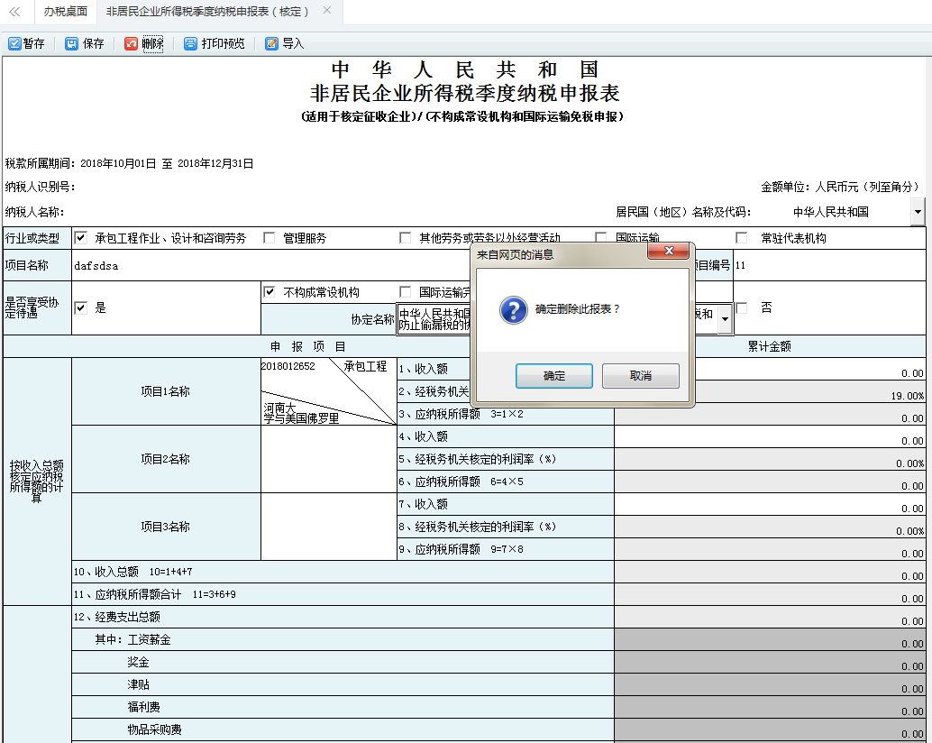The image size is (932, 743).
Task: Toggle the 常驻代表机构 checkbox
Action: point(741,238)
